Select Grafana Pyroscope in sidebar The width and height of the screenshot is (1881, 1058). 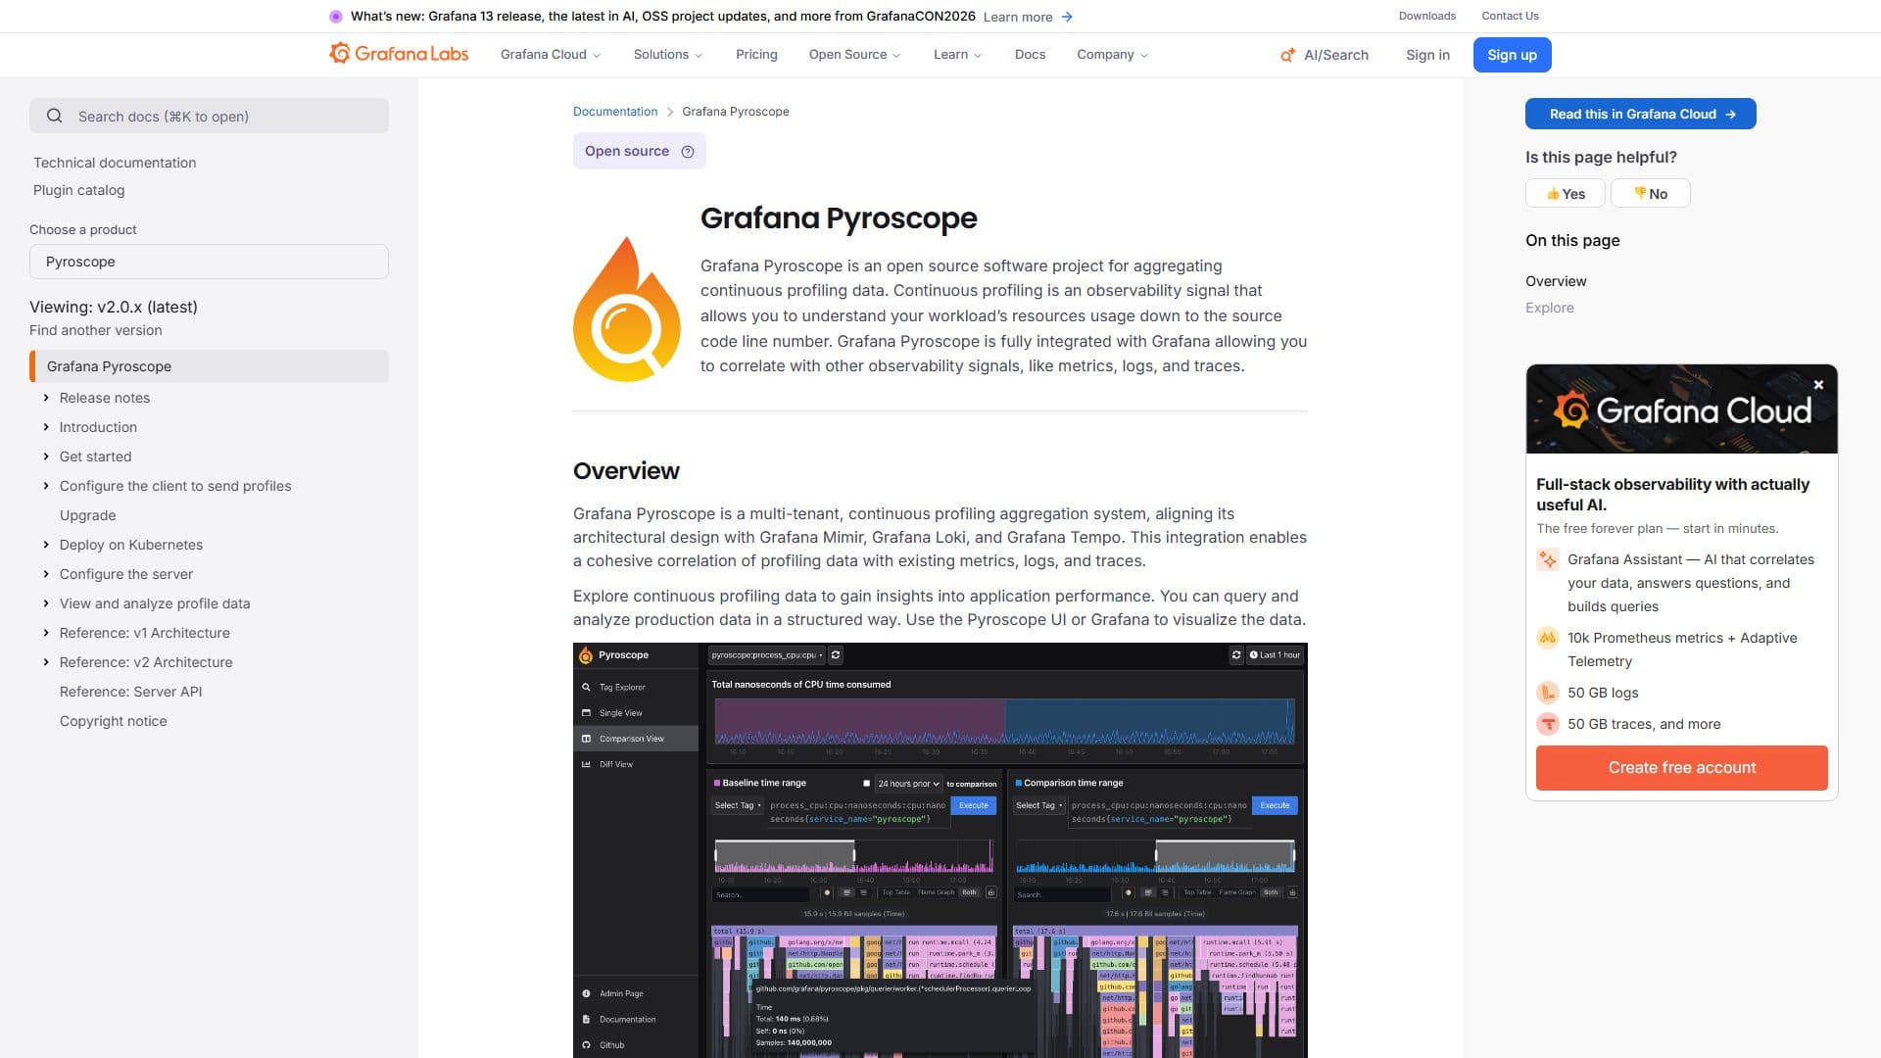pos(209,366)
